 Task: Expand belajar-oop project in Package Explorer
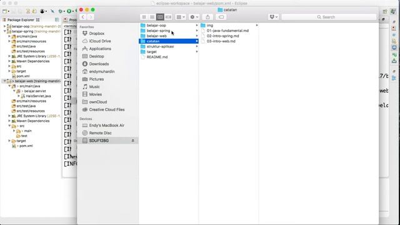pos(4,26)
